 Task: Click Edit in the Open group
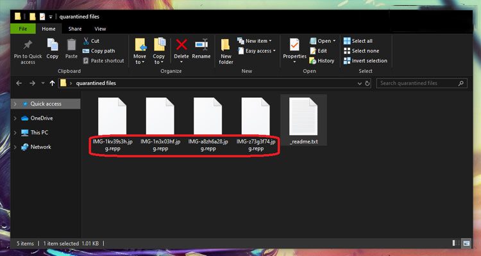(318, 51)
